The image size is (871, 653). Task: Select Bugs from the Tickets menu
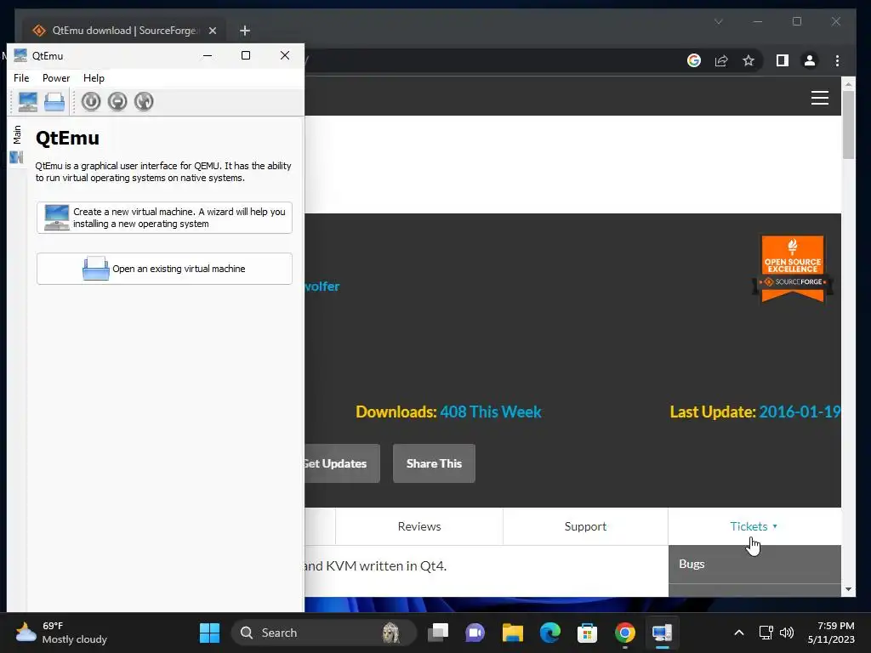tap(755, 565)
